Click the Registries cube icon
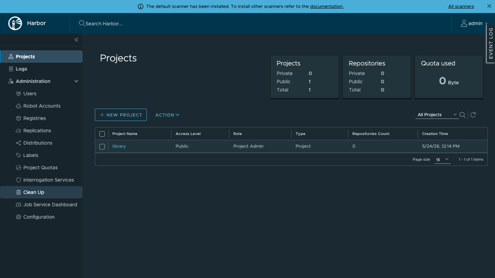This screenshot has height=278, width=495. [18, 118]
